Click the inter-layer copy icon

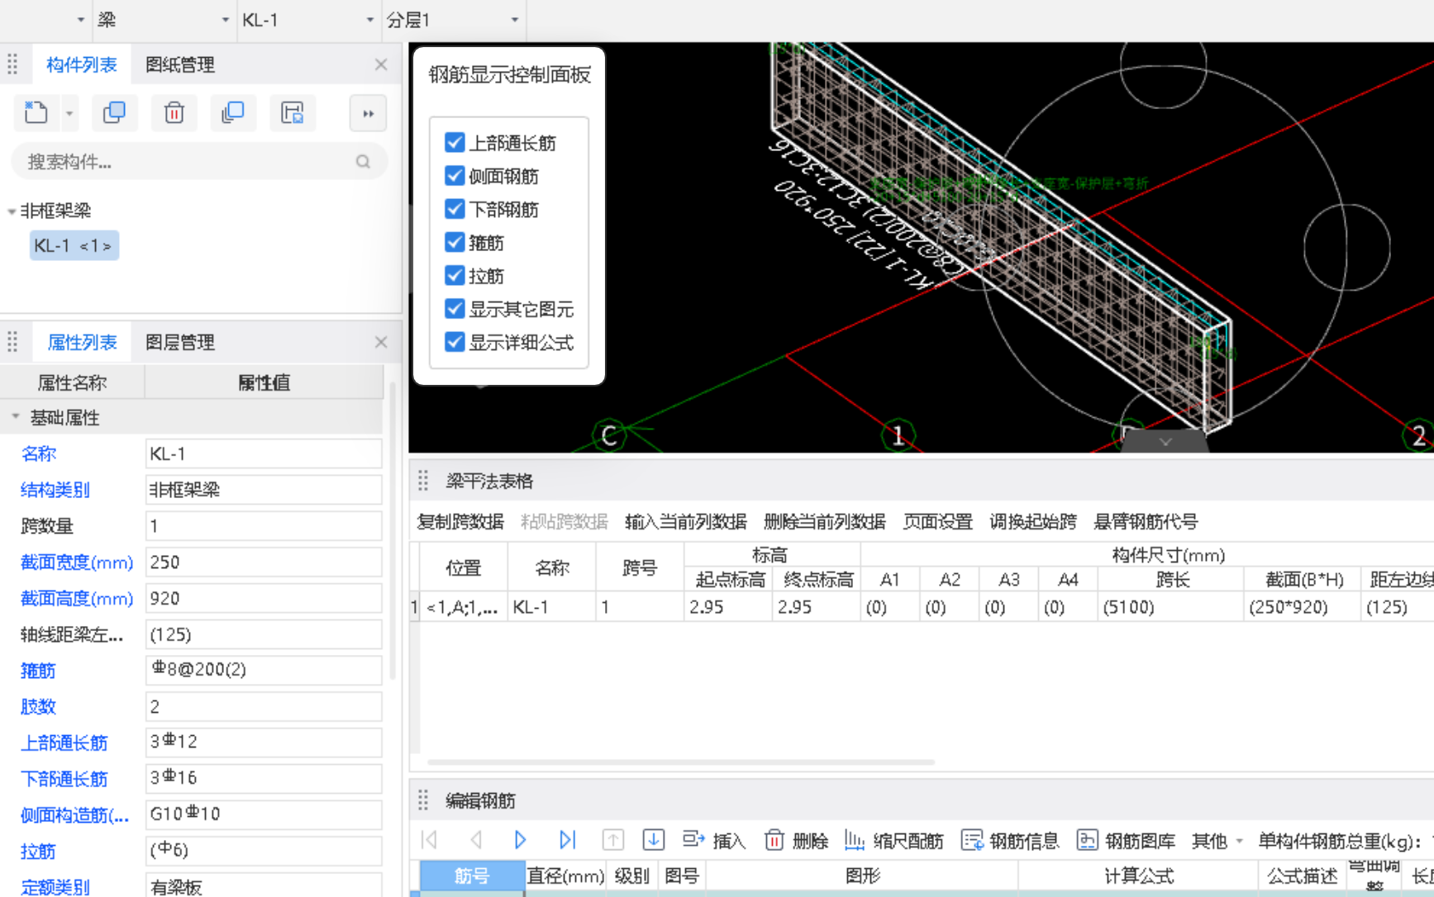click(233, 113)
